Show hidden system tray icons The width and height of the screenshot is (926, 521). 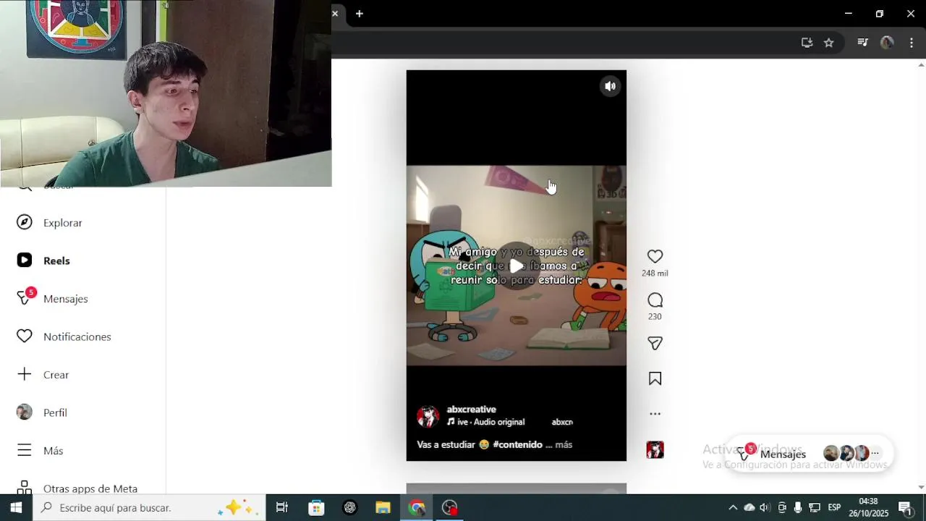(x=733, y=507)
